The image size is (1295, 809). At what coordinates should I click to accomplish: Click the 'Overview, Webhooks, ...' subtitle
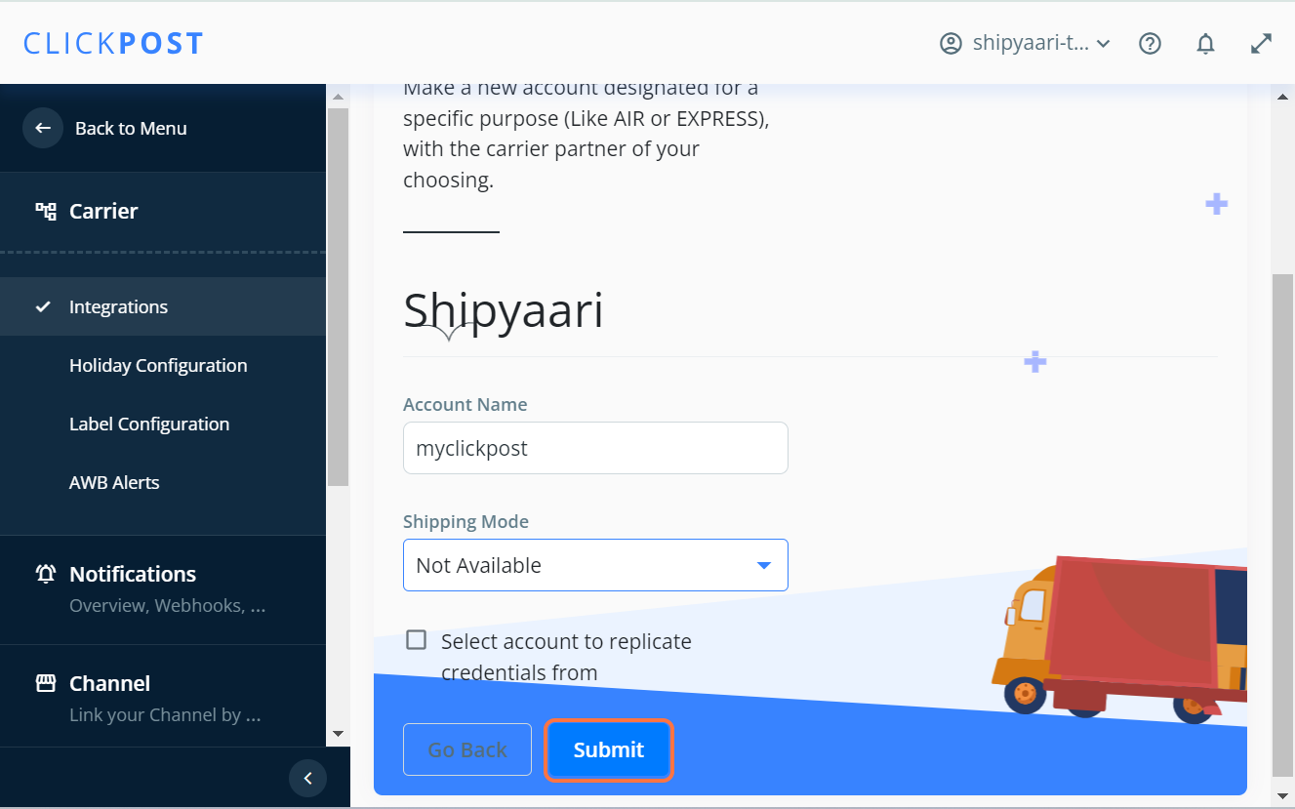click(168, 605)
